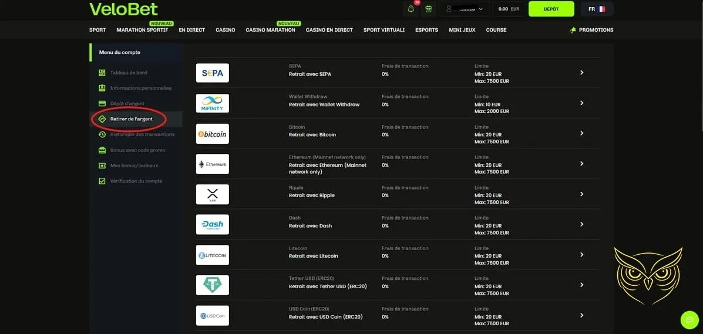Go to the Casino en Direct tab
Viewport: 703px width, 334px height.
click(329, 30)
